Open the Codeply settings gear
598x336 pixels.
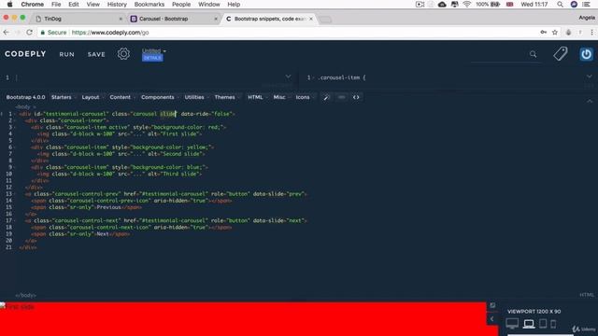click(x=123, y=54)
